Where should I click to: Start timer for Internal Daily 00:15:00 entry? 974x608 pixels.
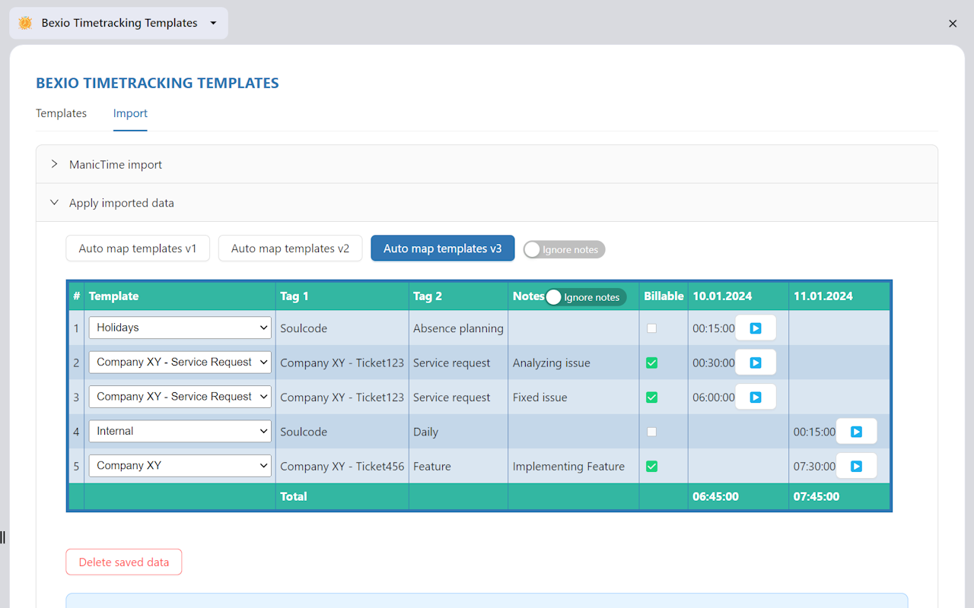tap(856, 432)
